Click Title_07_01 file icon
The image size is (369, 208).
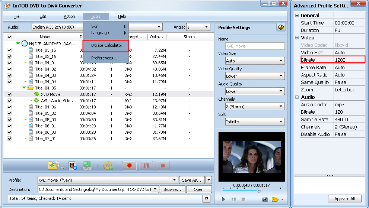(31, 138)
